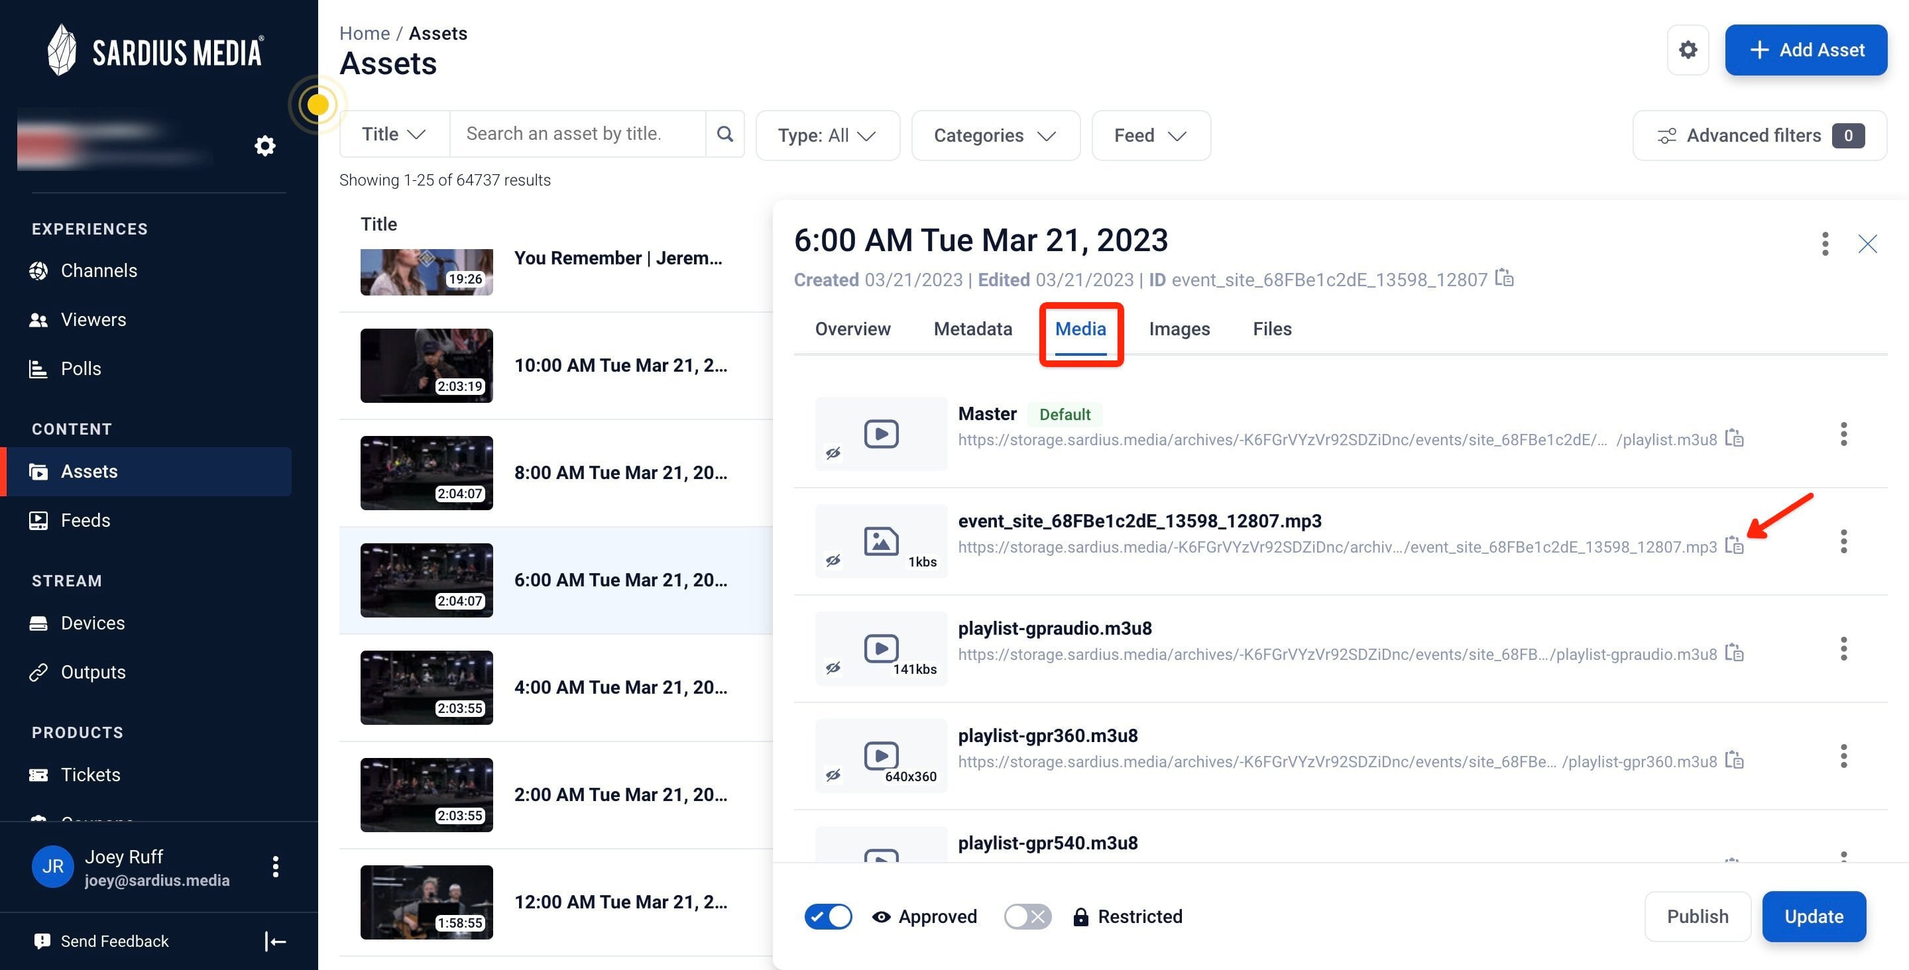Viewport: 1909px width, 970px height.
Task: Enable the Restricted toggle
Action: (1027, 916)
